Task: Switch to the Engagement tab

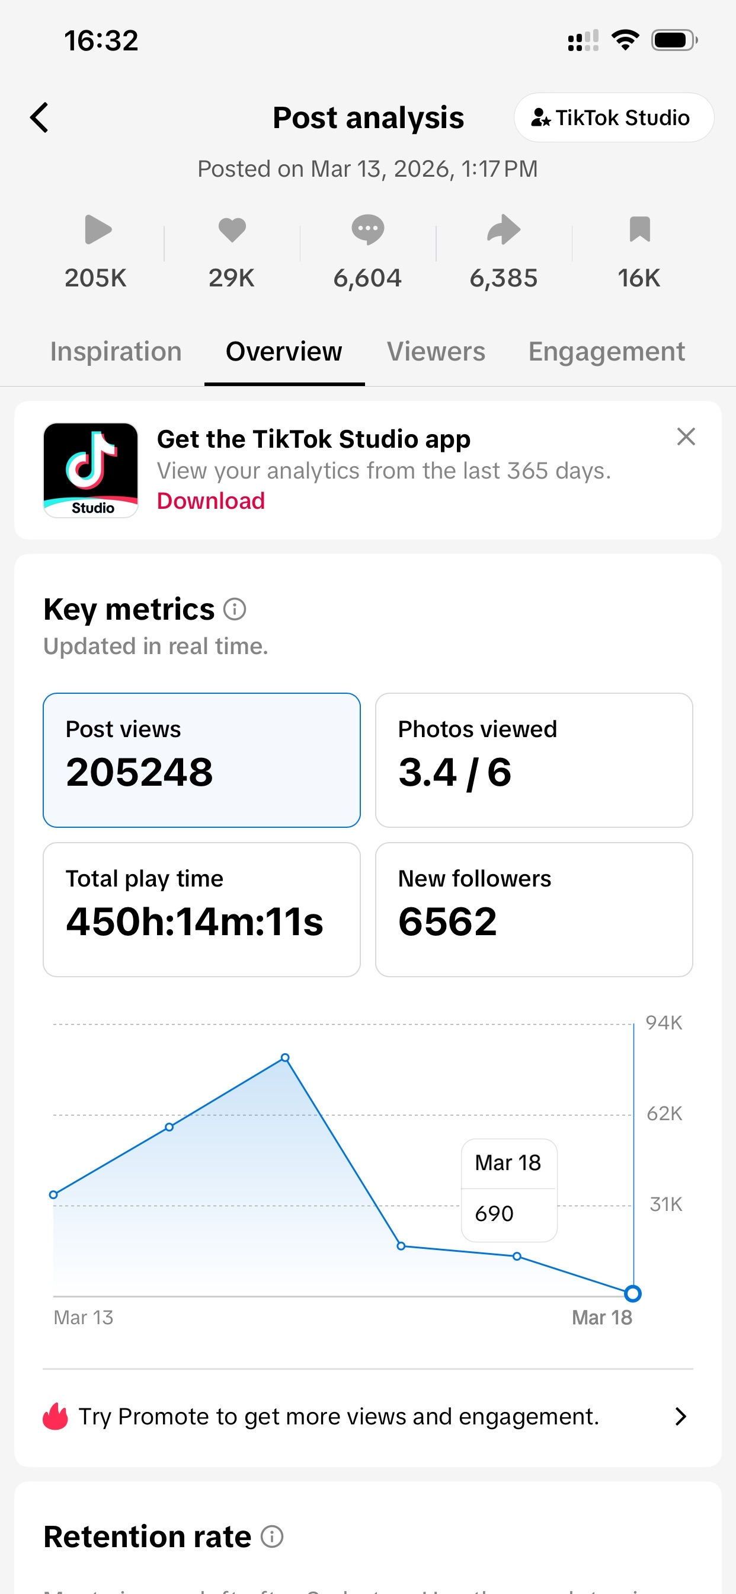Action: coord(606,352)
